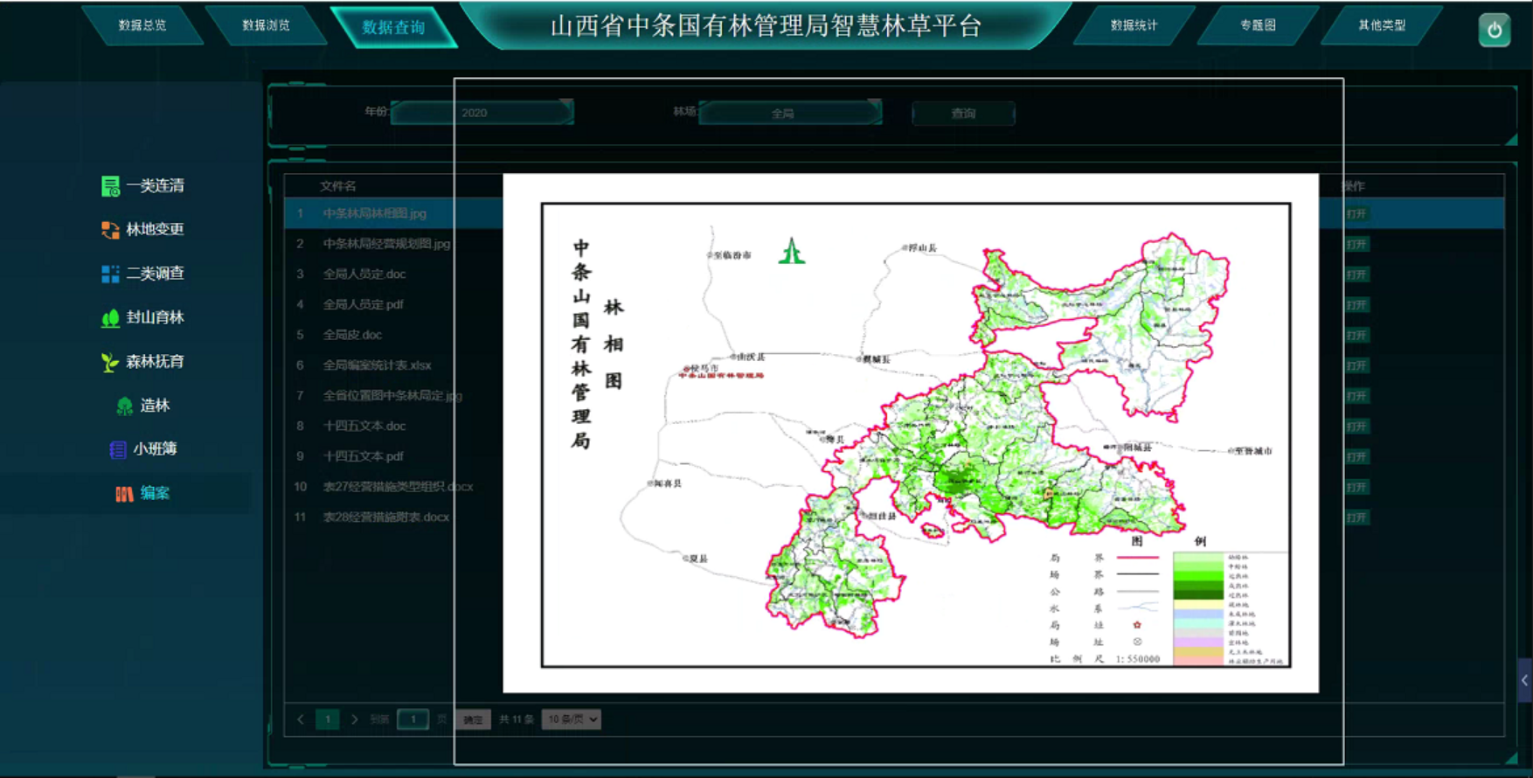Select the 封山育林 tree icon
Image resolution: width=1533 pixels, height=778 pixels.
click(x=110, y=318)
